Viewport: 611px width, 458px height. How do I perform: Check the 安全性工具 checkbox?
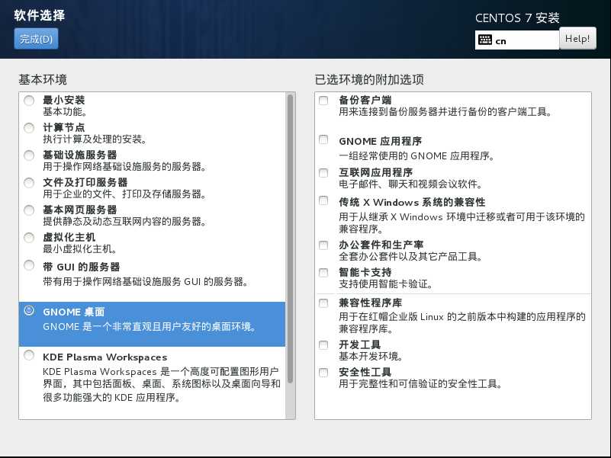tap(323, 373)
